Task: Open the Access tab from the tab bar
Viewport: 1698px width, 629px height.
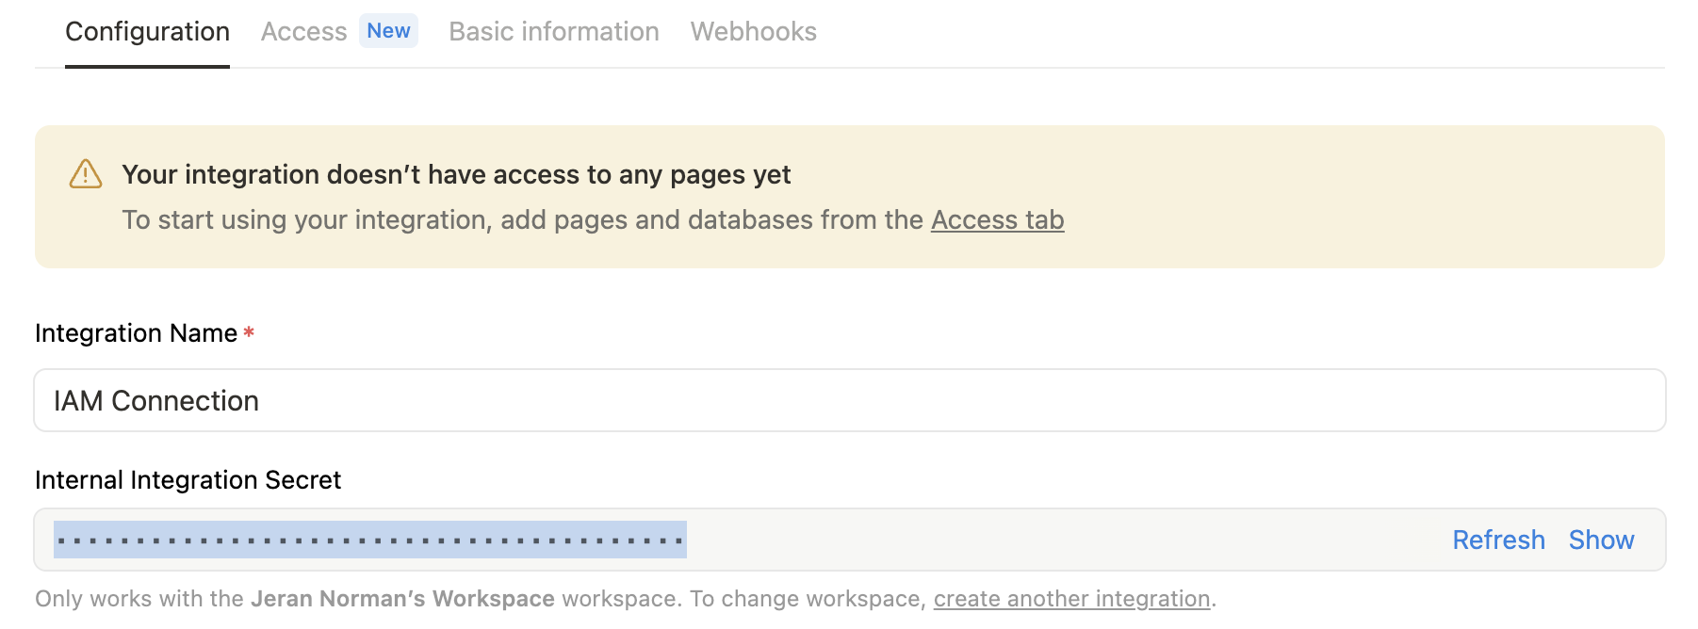Action: [303, 31]
